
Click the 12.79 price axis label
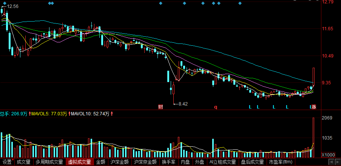point(329,2)
